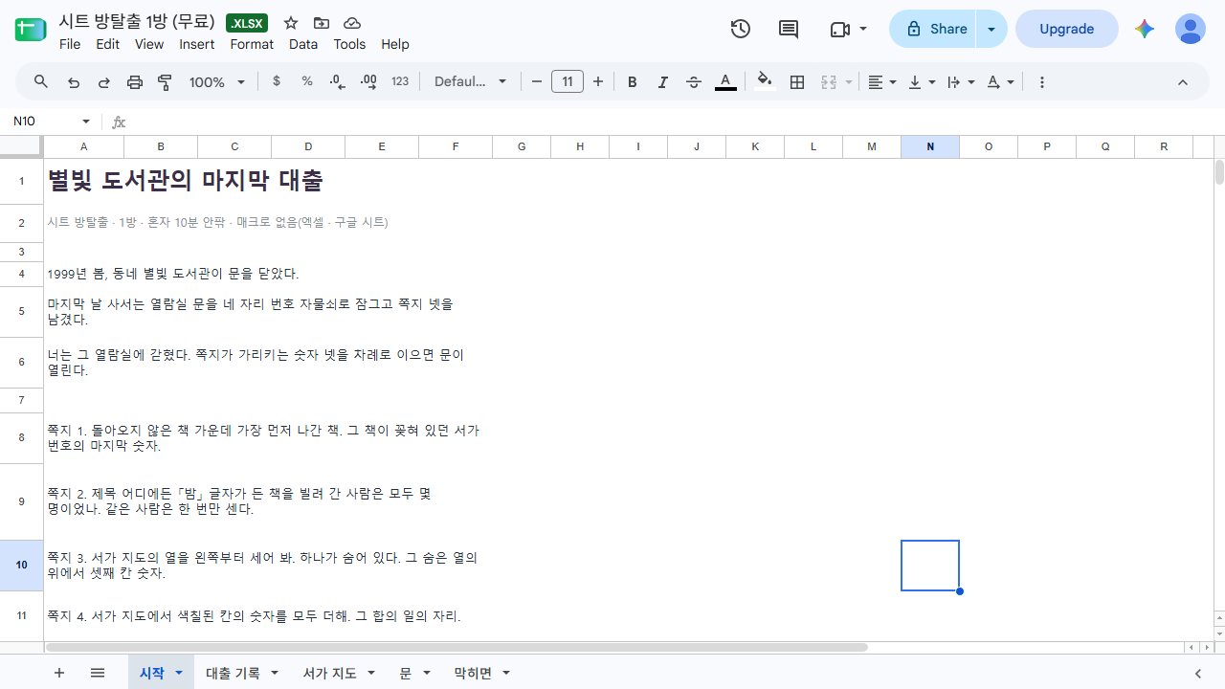Launch the Gemini sparkle assistant

point(1145,29)
